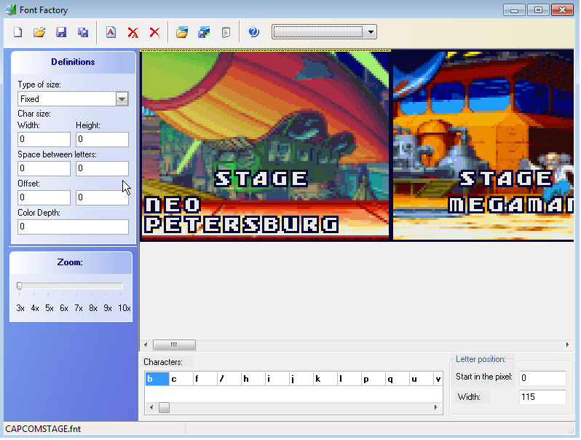Click the Definitions panel header
Image resolution: width=581 pixels, height=440 pixels.
(x=73, y=62)
